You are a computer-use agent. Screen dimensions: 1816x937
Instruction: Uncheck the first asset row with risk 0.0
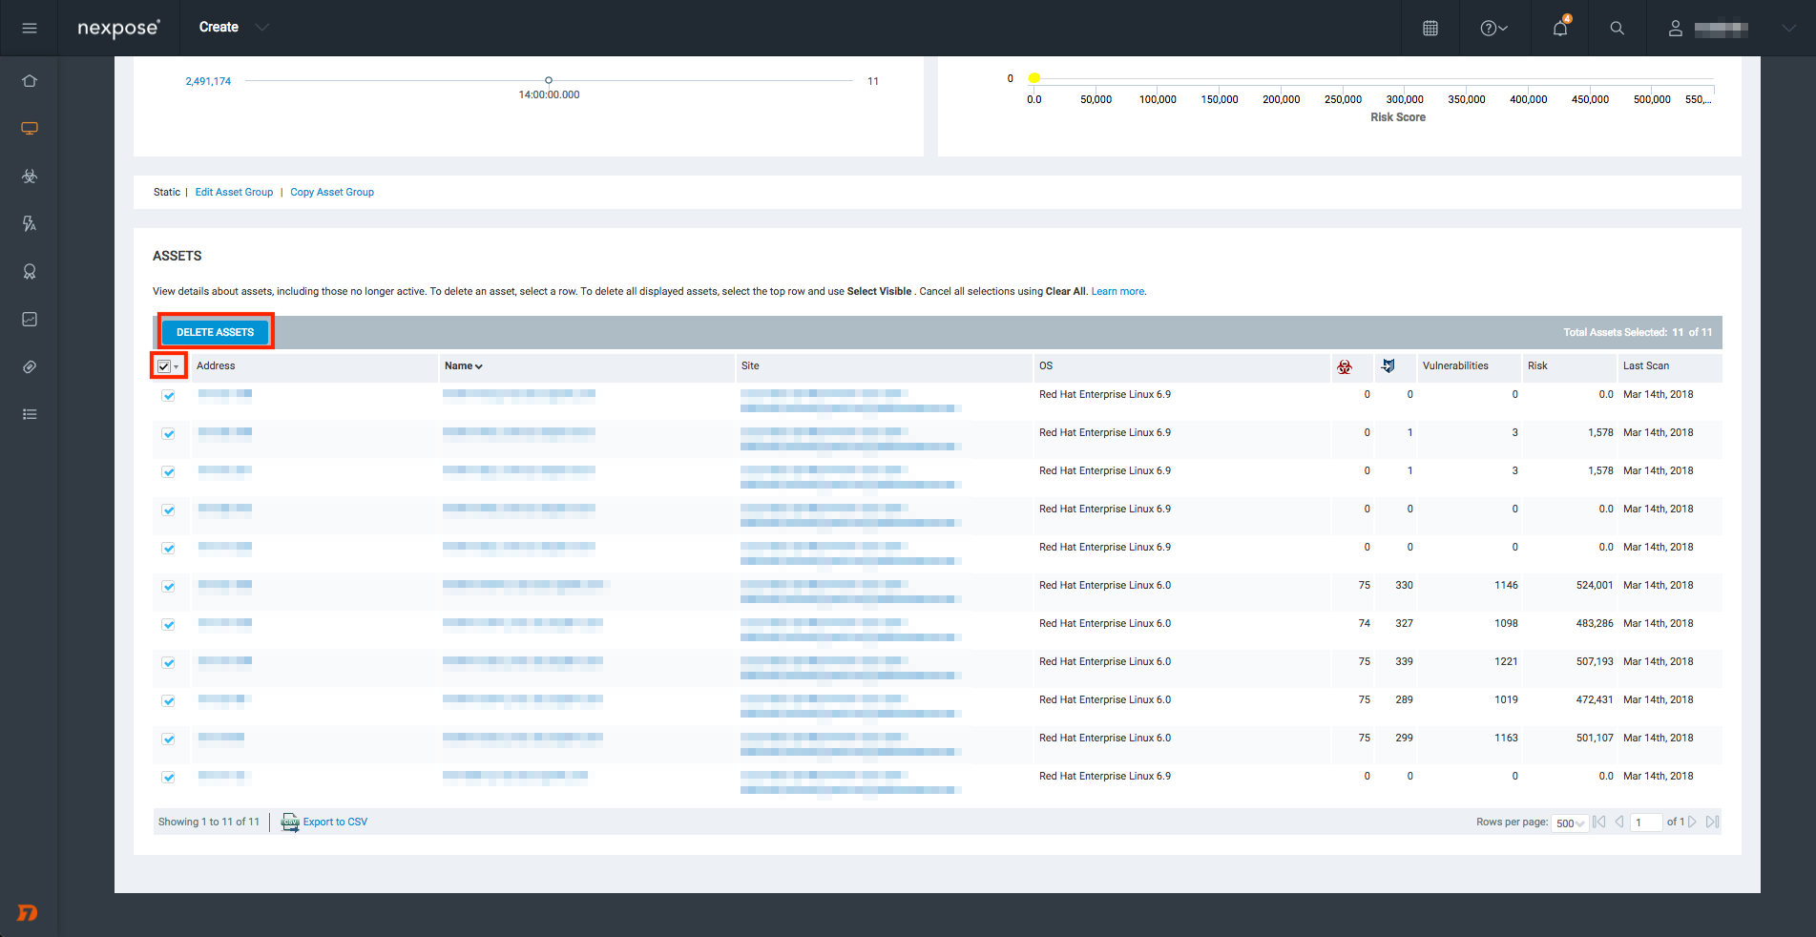point(168,396)
